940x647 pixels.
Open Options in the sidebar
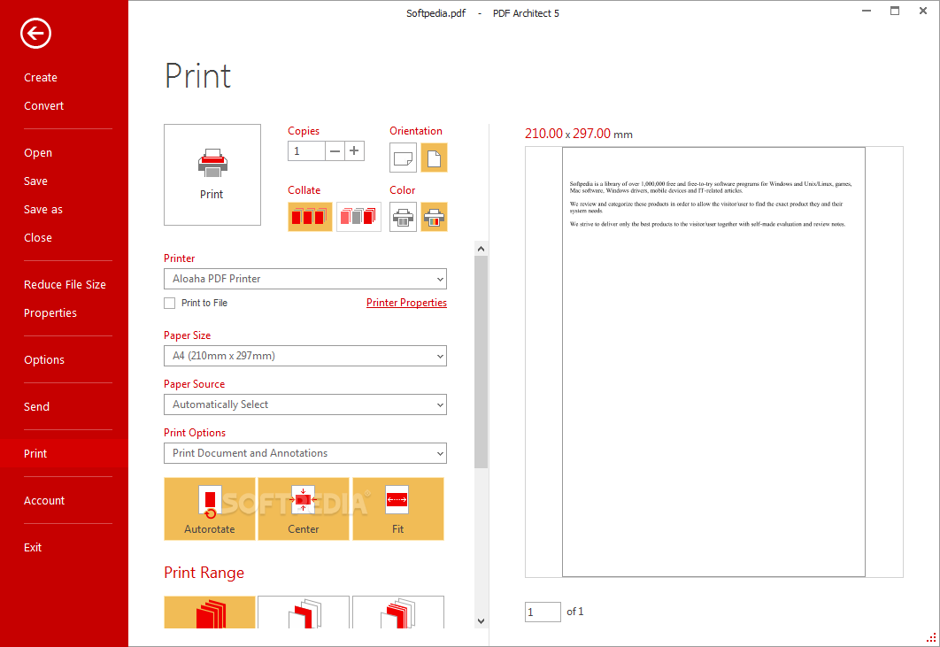coord(44,359)
